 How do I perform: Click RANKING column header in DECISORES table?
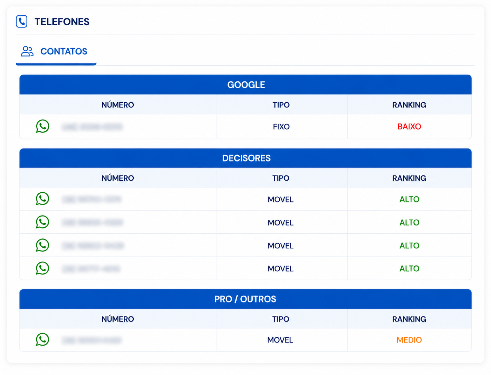click(409, 178)
